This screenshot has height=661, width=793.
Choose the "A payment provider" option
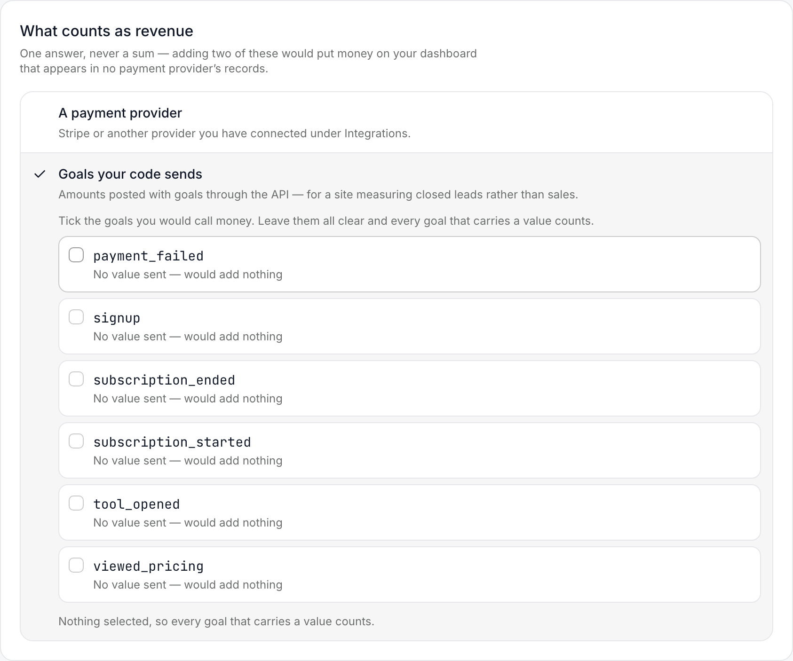(396, 122)
